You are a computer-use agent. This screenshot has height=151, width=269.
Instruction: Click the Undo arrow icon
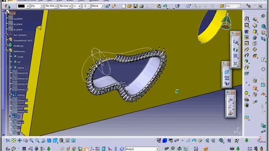165,6
